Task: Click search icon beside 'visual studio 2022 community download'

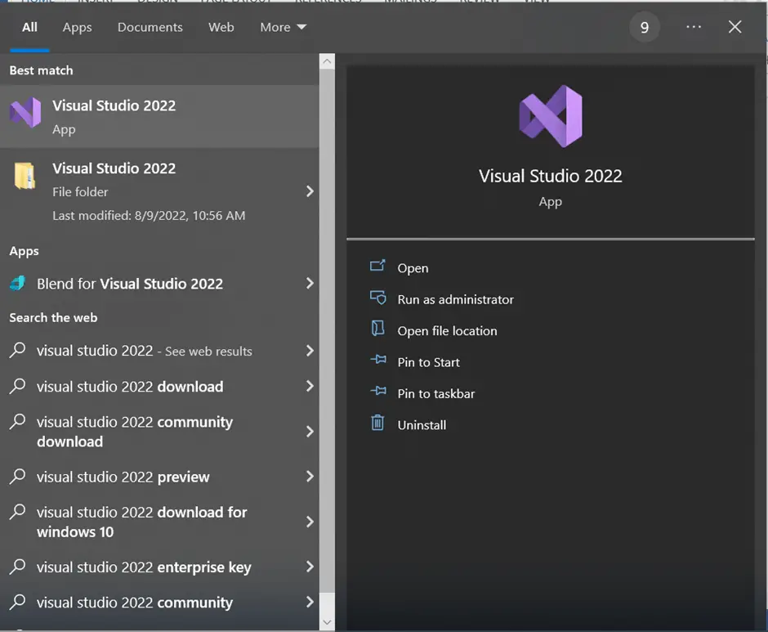Action: point(18,421)
